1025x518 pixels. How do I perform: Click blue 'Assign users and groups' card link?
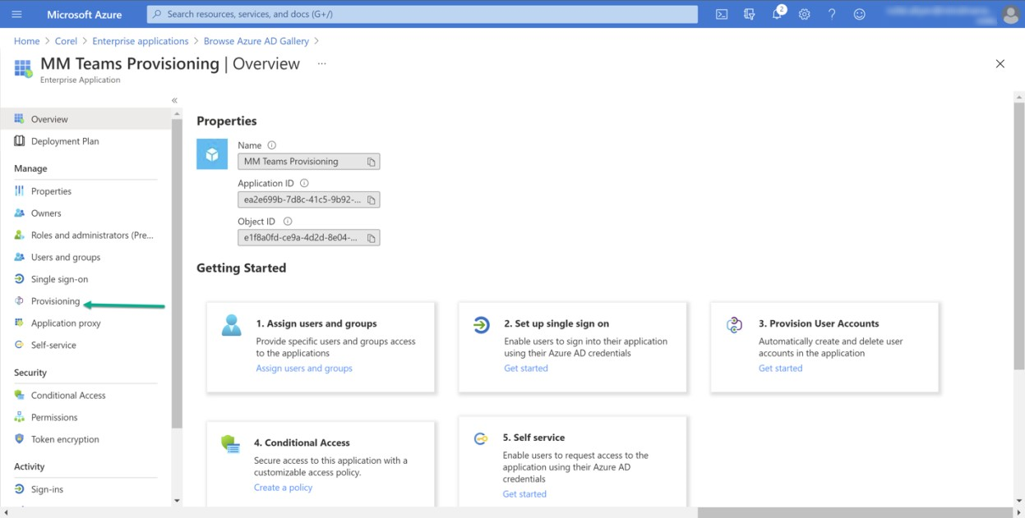point(304,369)
